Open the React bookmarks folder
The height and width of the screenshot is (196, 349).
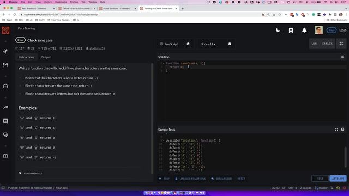(x=7, y=20)
